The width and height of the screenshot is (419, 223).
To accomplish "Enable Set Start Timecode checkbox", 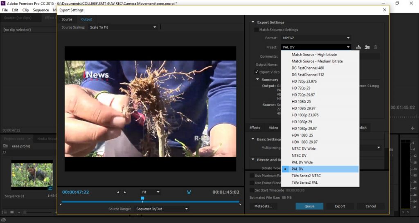I will coord(252,190).
